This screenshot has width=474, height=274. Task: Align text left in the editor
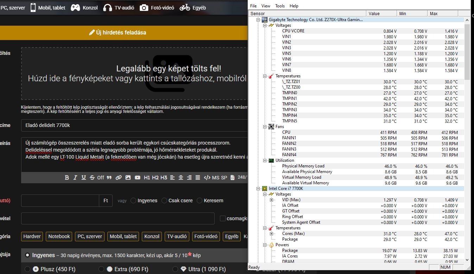[172, 178]
